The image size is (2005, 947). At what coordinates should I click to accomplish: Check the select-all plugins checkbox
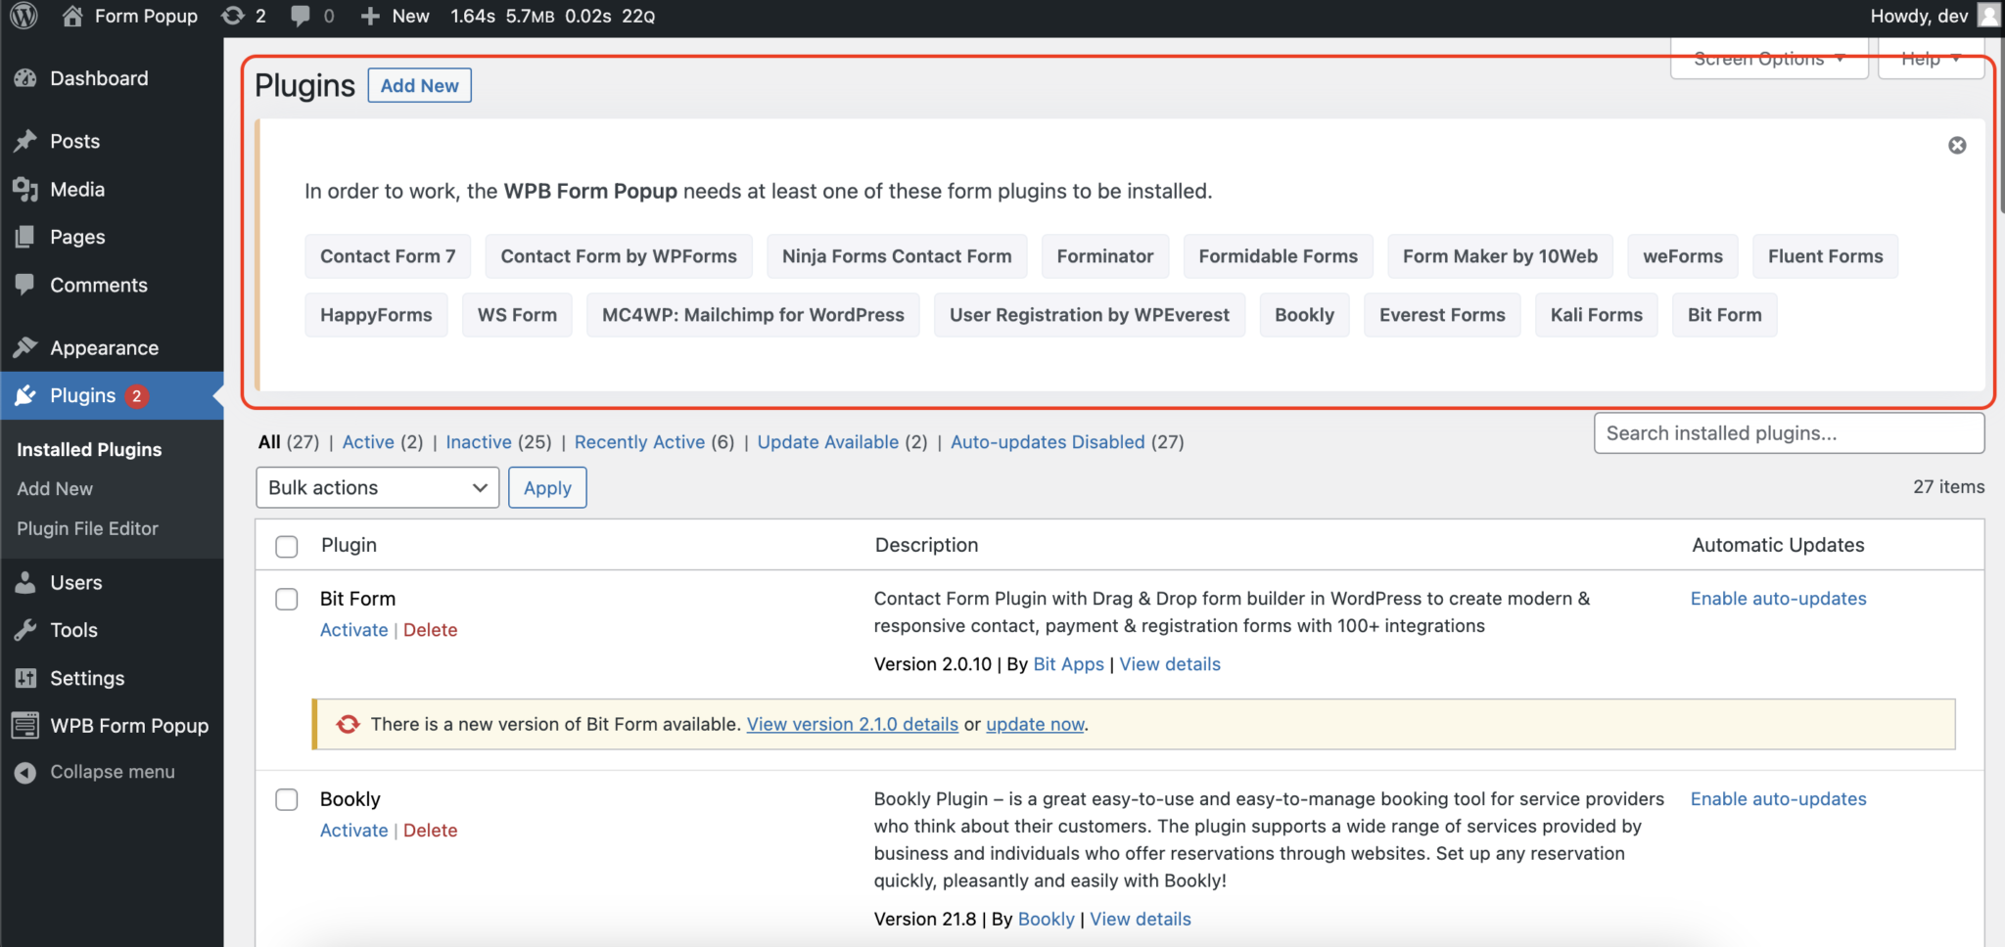pyautogui.click(x=286, y=546)
